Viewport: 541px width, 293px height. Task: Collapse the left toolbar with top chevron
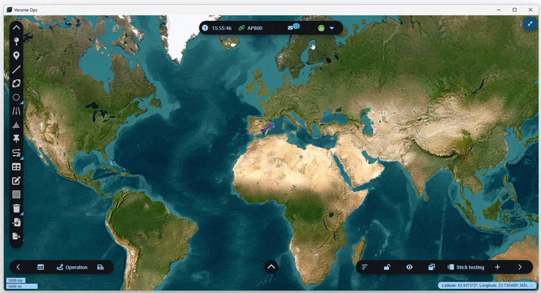[16, 28]
